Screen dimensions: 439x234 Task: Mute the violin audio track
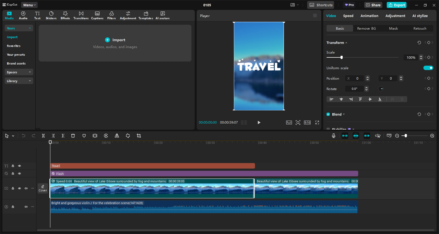pyautogui.click(x=26, y=207)
